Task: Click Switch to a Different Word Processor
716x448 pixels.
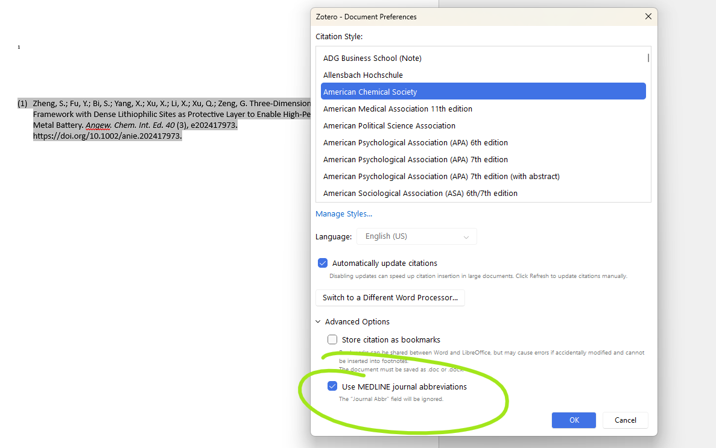Action: coord(390,298)
